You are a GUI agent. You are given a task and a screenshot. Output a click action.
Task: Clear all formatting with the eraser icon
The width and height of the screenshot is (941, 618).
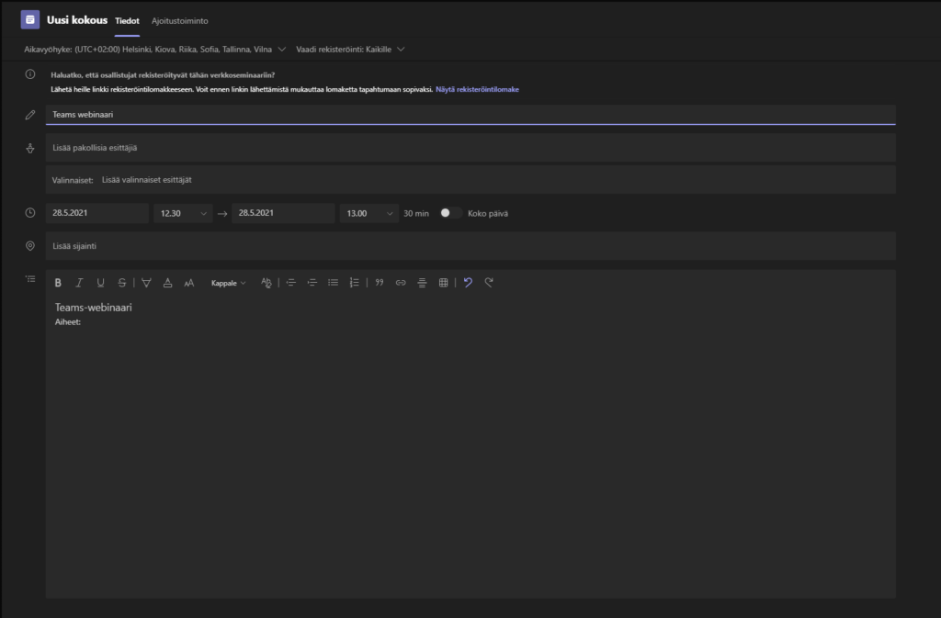266,283
